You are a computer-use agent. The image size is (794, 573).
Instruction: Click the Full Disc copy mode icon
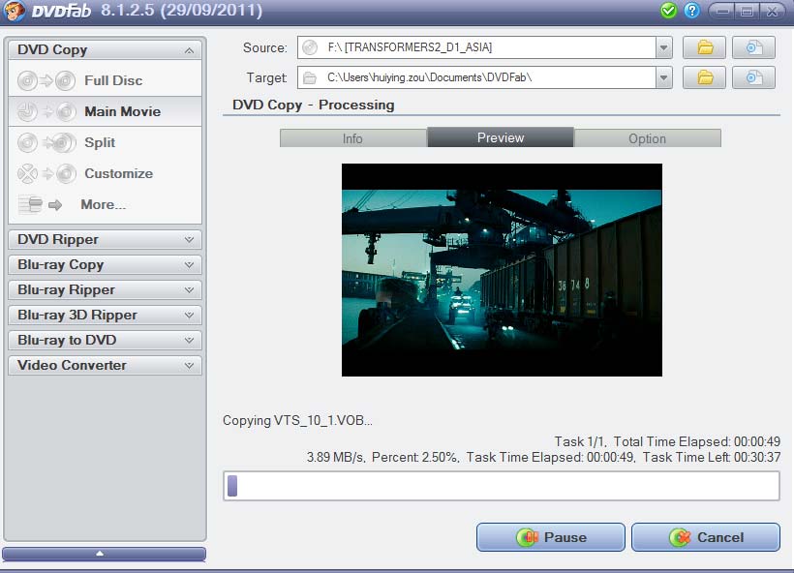(x=46, y=80)
